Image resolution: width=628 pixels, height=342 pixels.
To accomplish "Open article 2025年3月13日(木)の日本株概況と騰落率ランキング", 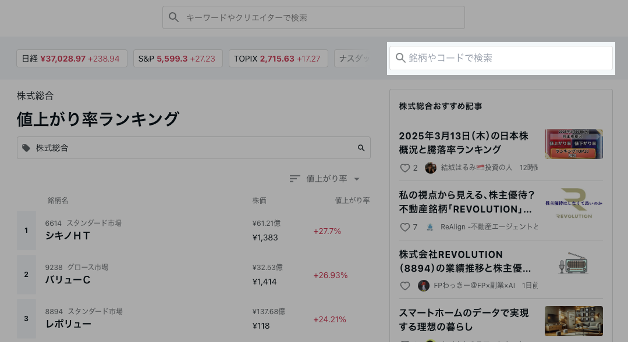I will point(464,143).
